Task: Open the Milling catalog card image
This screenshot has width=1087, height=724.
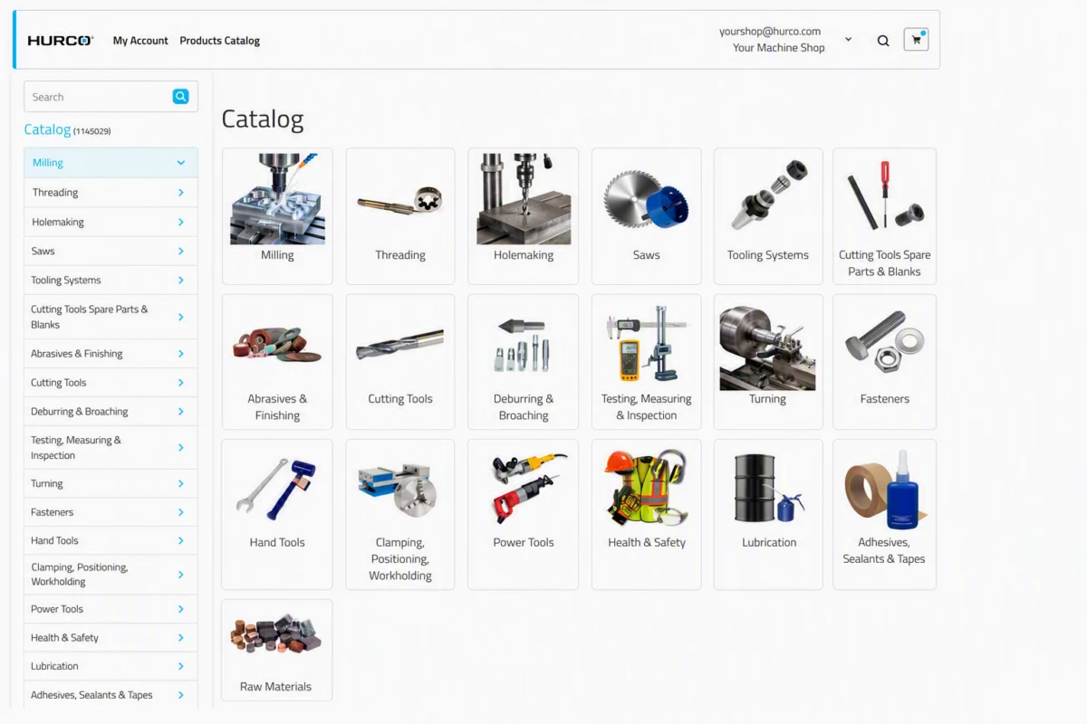Action: tap(277, 198)
